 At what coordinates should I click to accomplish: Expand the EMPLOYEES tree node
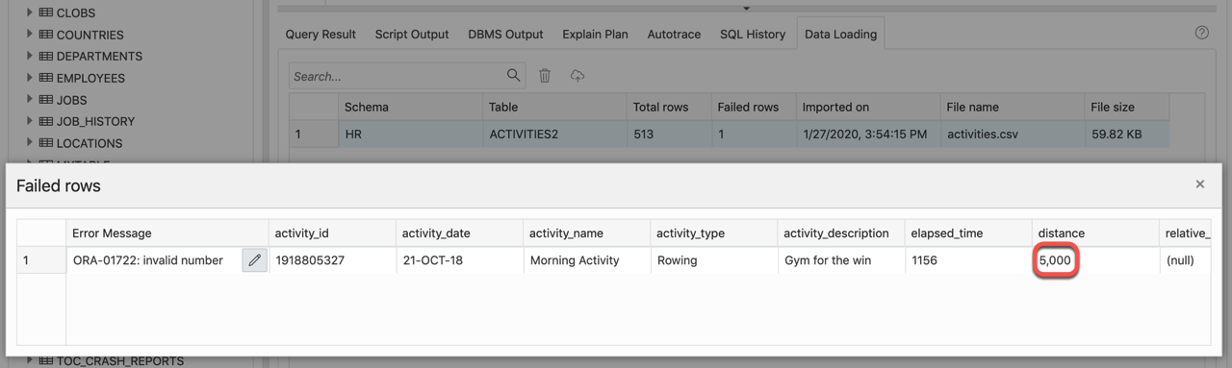[30, 78]
